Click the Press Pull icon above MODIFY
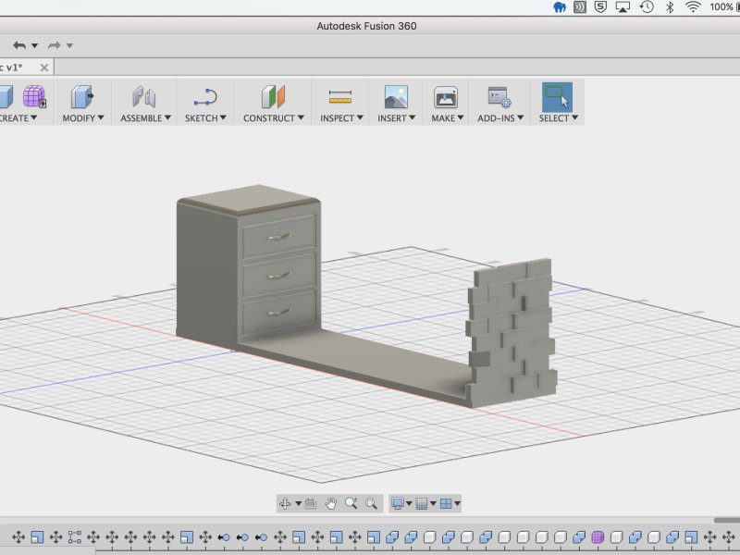Screen dimensions: 740x555 [82, 97]
